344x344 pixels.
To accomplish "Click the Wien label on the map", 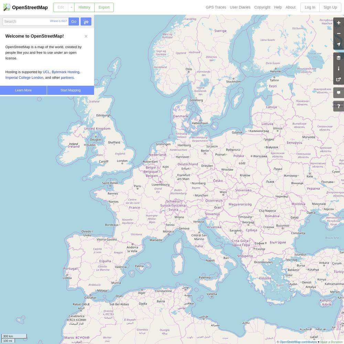I will click(x=223, y=192).
